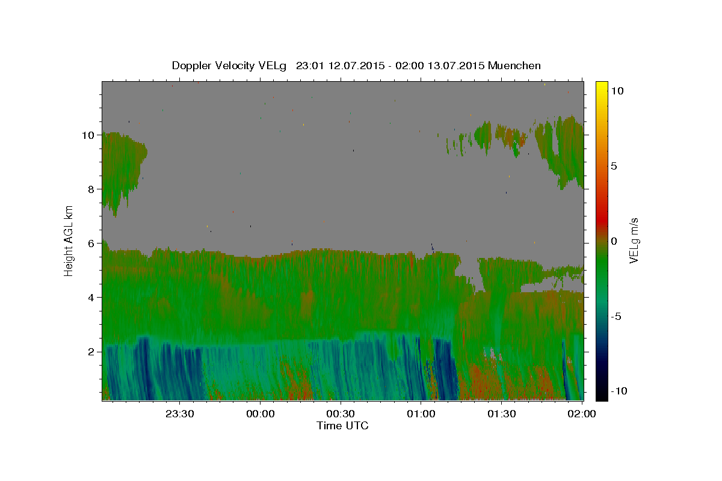Click the height tick label 8
Screen dimensions: 722x481
point(92,189)
